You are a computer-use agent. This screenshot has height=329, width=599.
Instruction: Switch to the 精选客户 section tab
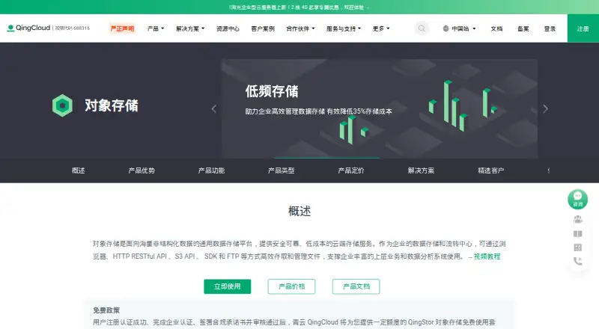491,170
